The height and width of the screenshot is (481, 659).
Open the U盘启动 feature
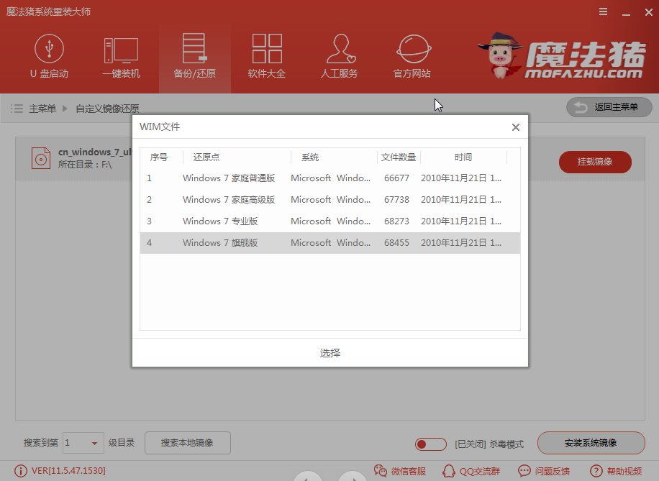pyautogui.click(x=49, y=58)
